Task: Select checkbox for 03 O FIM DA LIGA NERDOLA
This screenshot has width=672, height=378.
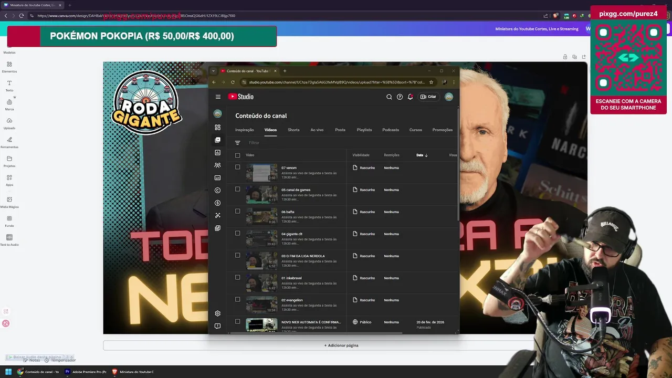Action: click(x=237, y=255)
